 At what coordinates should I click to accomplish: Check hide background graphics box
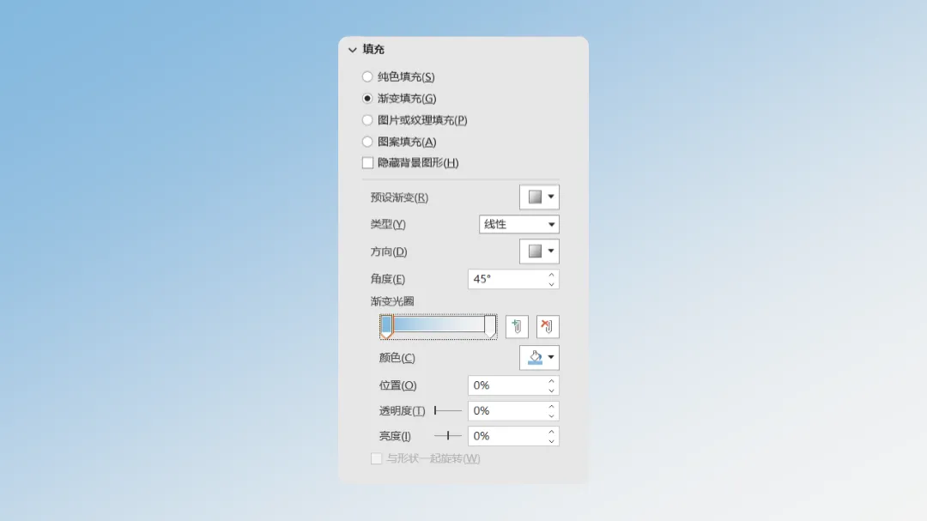point(367,162)
